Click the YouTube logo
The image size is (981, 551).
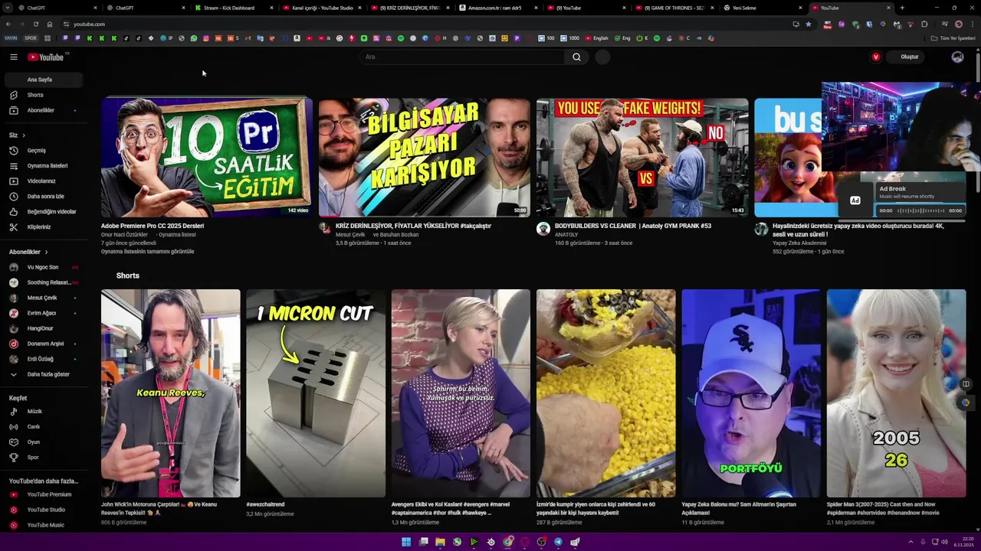(x=46, y=57)
